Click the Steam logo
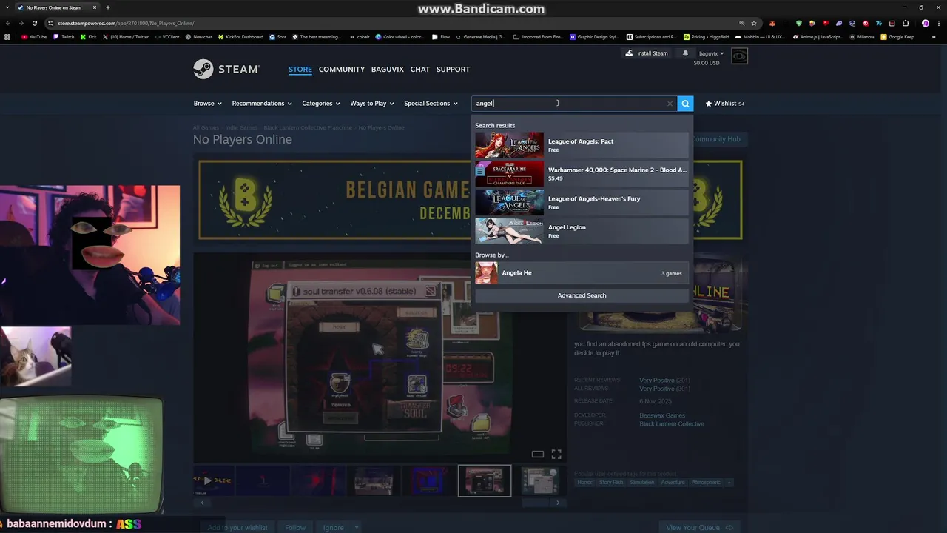 point(226,69)
